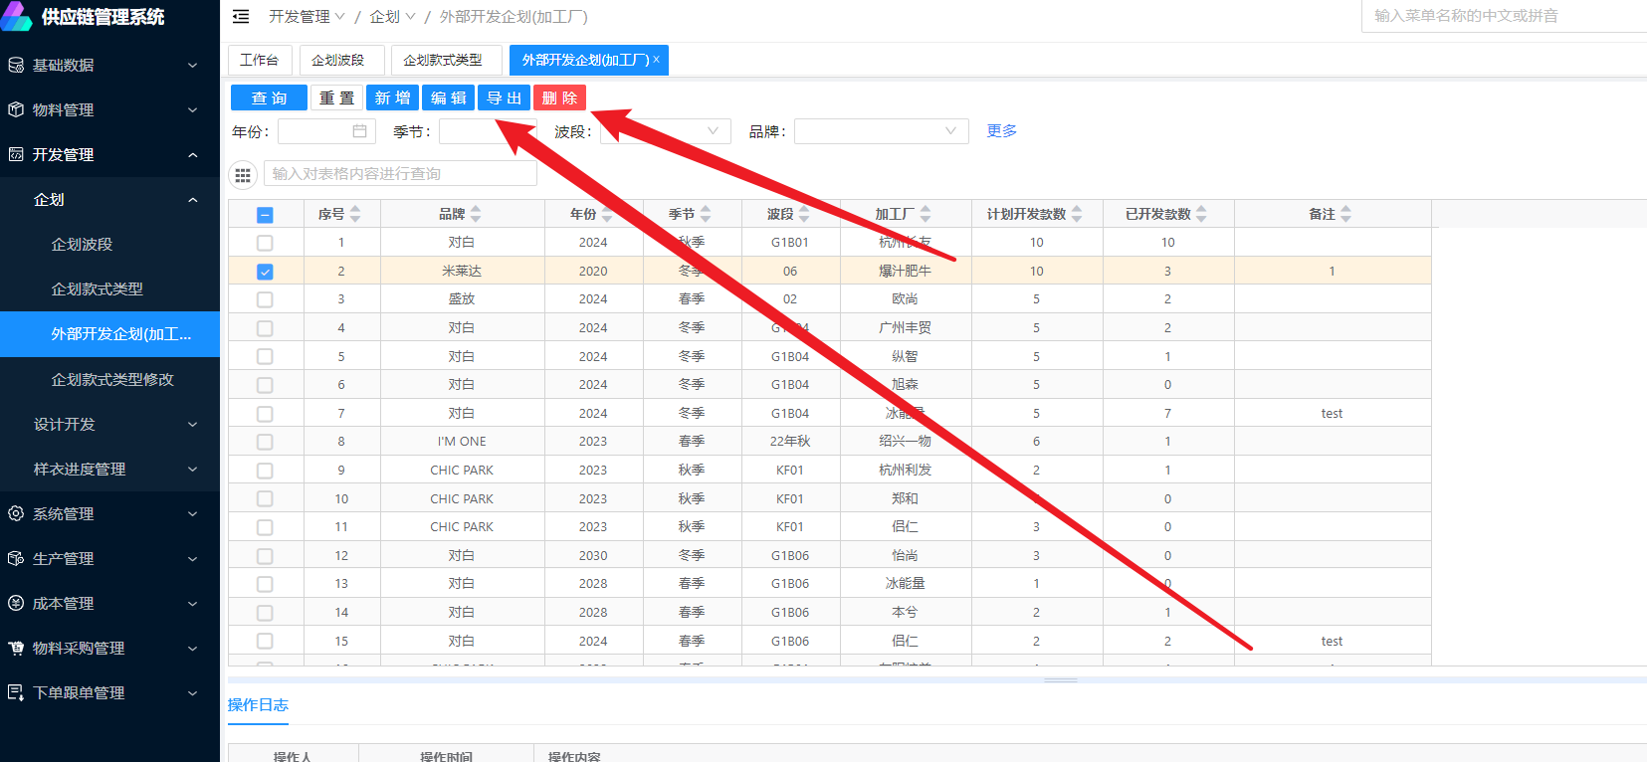Click the sidebar collapse hamburger icon
This screenshot has width=1647, height=762.
pyautogui.click(x=241, y=17)
